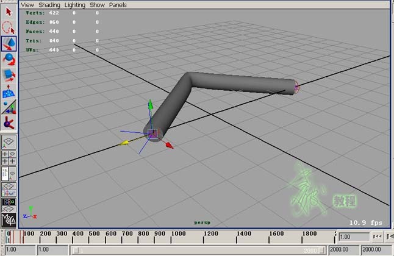Click the "Faces: 440" HUD readout
This screenshot has width=394, height=256.
click(x=42, y=32)
